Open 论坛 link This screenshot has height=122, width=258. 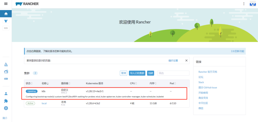pos(201,77)
